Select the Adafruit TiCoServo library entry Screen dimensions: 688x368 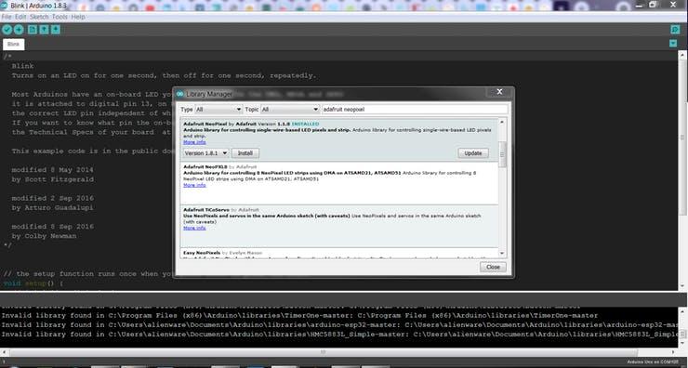(x=339, y=227)
